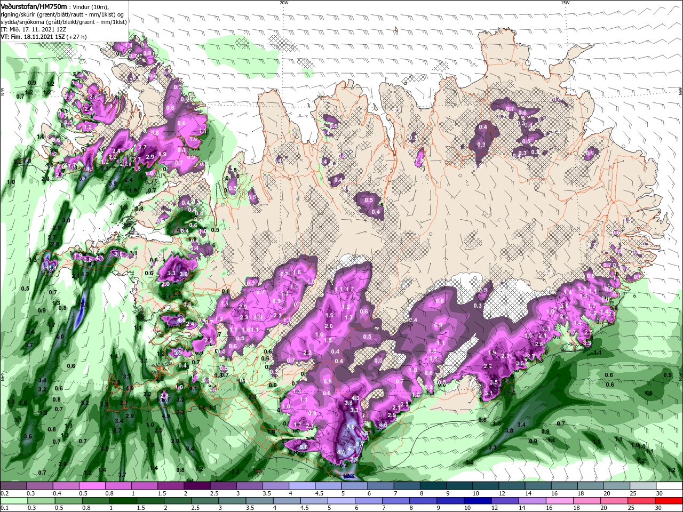Choose the darkest purple snow legend swatch
683x512 pixels.
[197, 485]
